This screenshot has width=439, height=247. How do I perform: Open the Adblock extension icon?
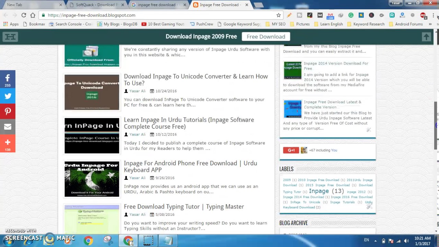click(x=423, y=15)
